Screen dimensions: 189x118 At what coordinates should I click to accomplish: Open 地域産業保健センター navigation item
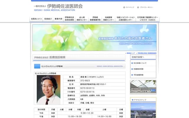pyautogui.click(x=108, y=19)
